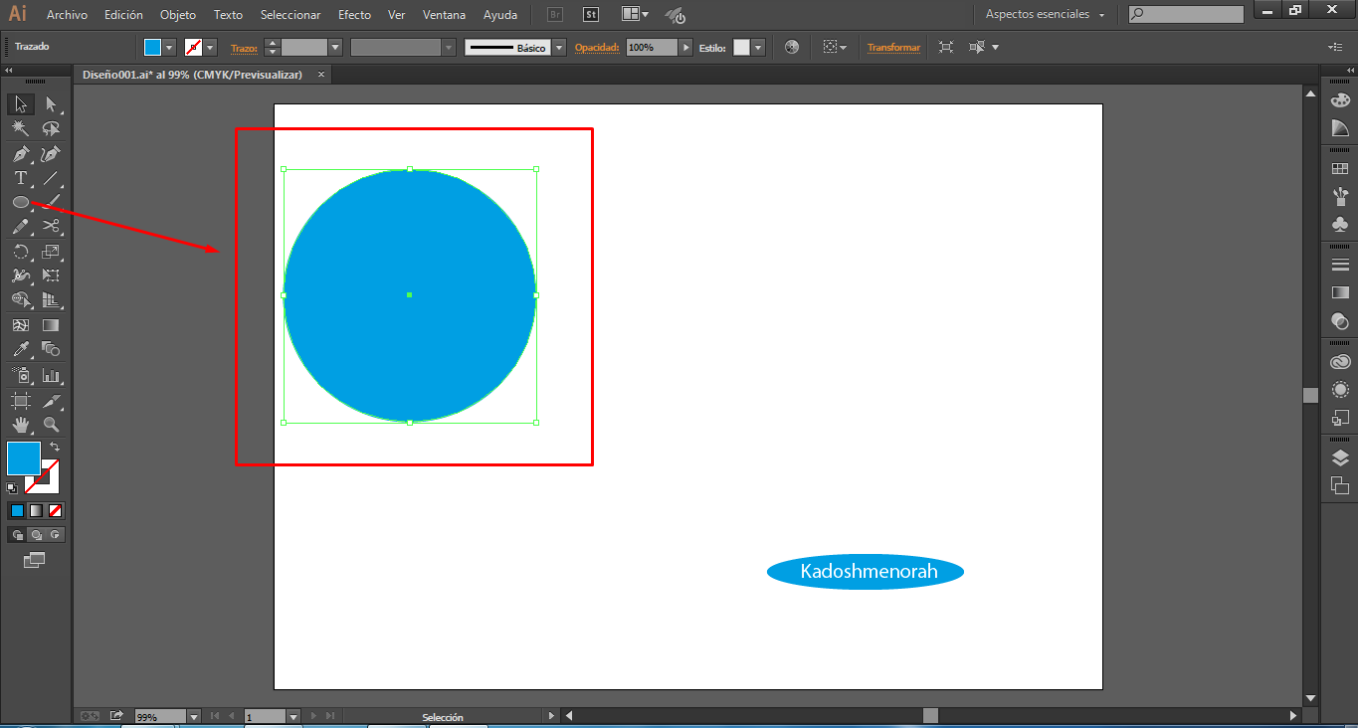Image resolution: width=1358 pixels, height=728 pixels.
Task: Open stroke color dropdown in control bar
Action: pos(210,47)
